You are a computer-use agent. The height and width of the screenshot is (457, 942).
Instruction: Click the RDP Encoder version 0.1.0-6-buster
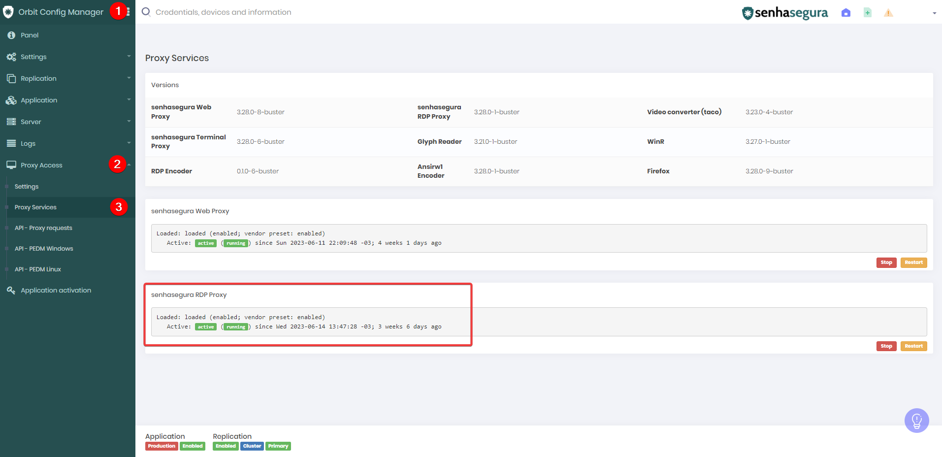(258, 171)
